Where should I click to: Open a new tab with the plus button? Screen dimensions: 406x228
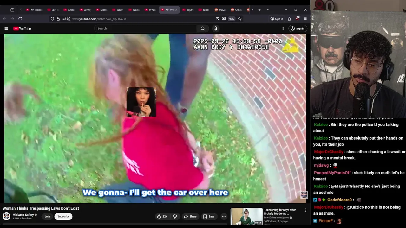coord(259,10)
